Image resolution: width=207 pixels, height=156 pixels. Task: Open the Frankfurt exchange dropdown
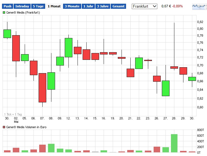click(x=145, y=6)
